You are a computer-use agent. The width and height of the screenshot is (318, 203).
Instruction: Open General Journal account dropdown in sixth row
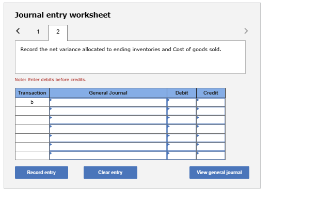pyautogui.click(x=108, y=147)
